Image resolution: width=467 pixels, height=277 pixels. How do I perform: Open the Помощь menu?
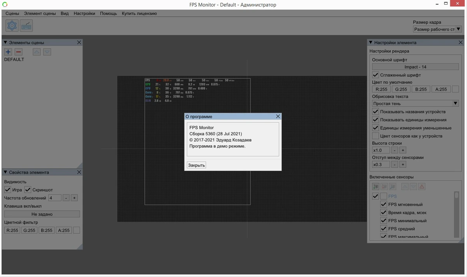(x=108, y=13)
